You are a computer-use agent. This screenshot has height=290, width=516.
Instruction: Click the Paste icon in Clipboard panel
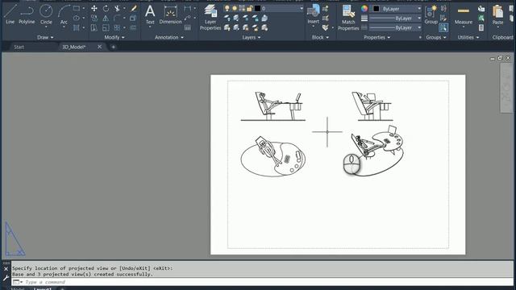(x=497, y=14)
